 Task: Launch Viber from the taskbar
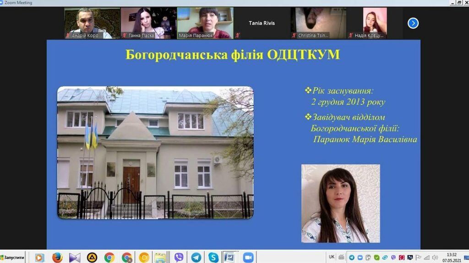pyautogui.click(x=179, y=257)
